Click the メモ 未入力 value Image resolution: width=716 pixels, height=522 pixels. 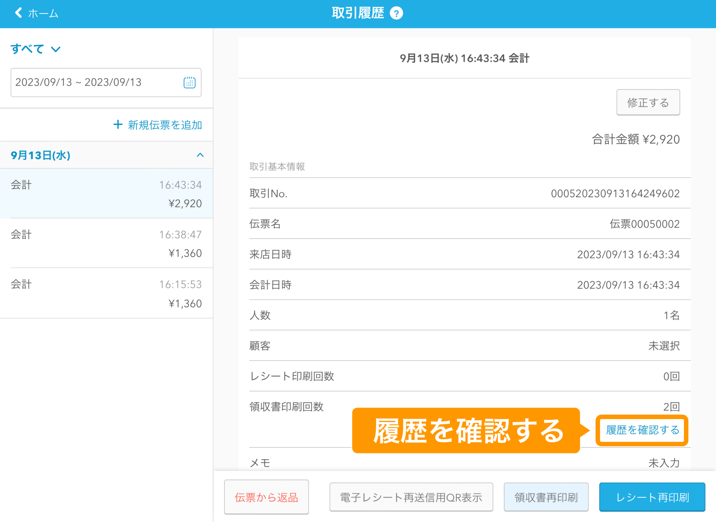(664, 463)
